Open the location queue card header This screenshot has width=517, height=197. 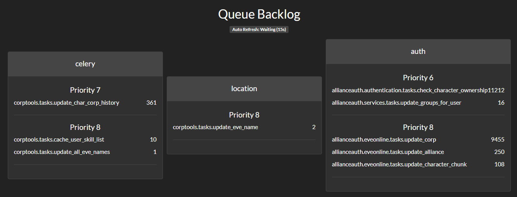[244, 89]
